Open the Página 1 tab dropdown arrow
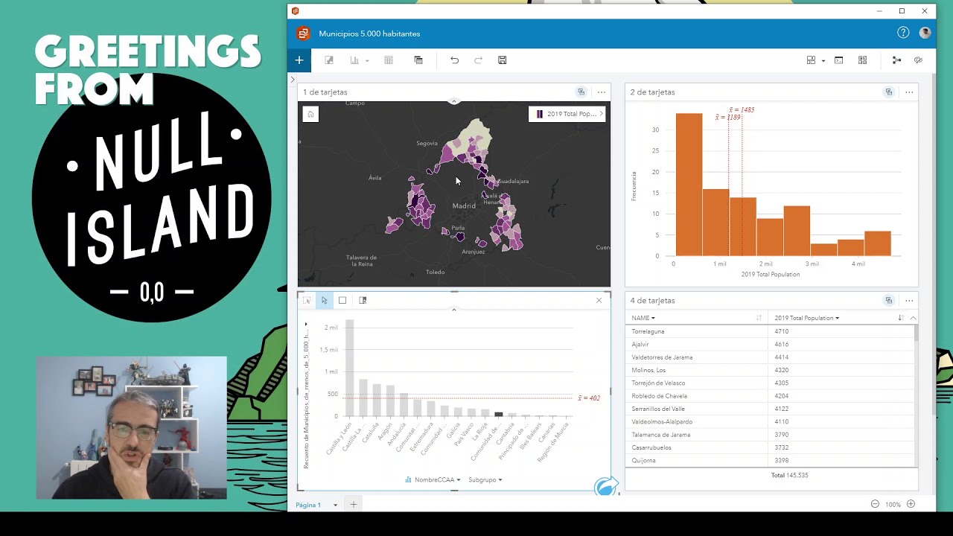 335,505
